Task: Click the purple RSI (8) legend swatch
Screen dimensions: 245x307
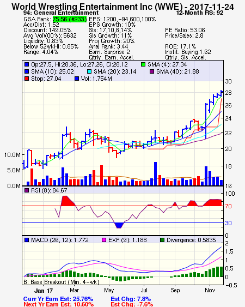Action: [27, 190]
